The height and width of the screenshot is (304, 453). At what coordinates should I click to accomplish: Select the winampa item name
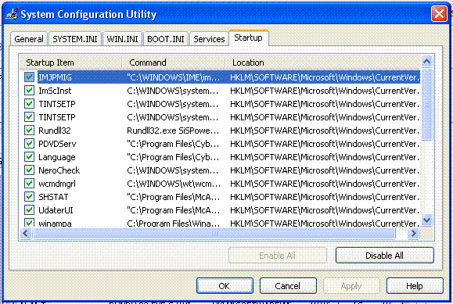(x=55, y=224)
